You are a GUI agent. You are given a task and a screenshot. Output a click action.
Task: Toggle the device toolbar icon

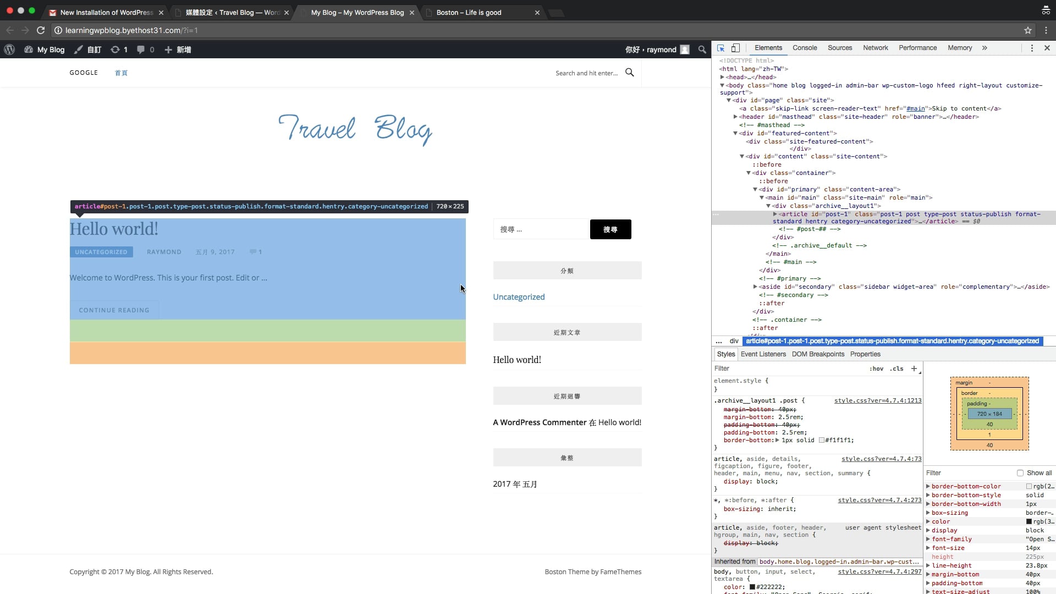pyautogui.click(x=735, y=48)
